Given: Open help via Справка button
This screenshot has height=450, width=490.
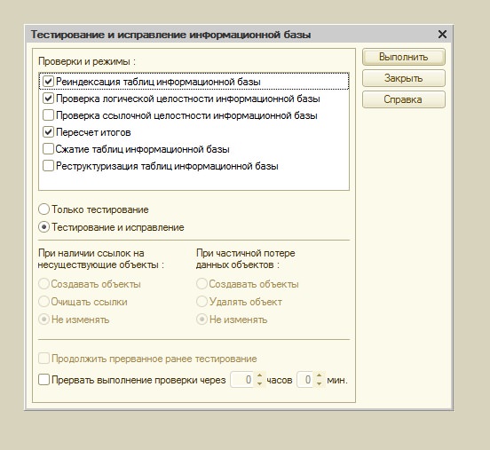Looking at the screenshot, I should coord(403,99).
